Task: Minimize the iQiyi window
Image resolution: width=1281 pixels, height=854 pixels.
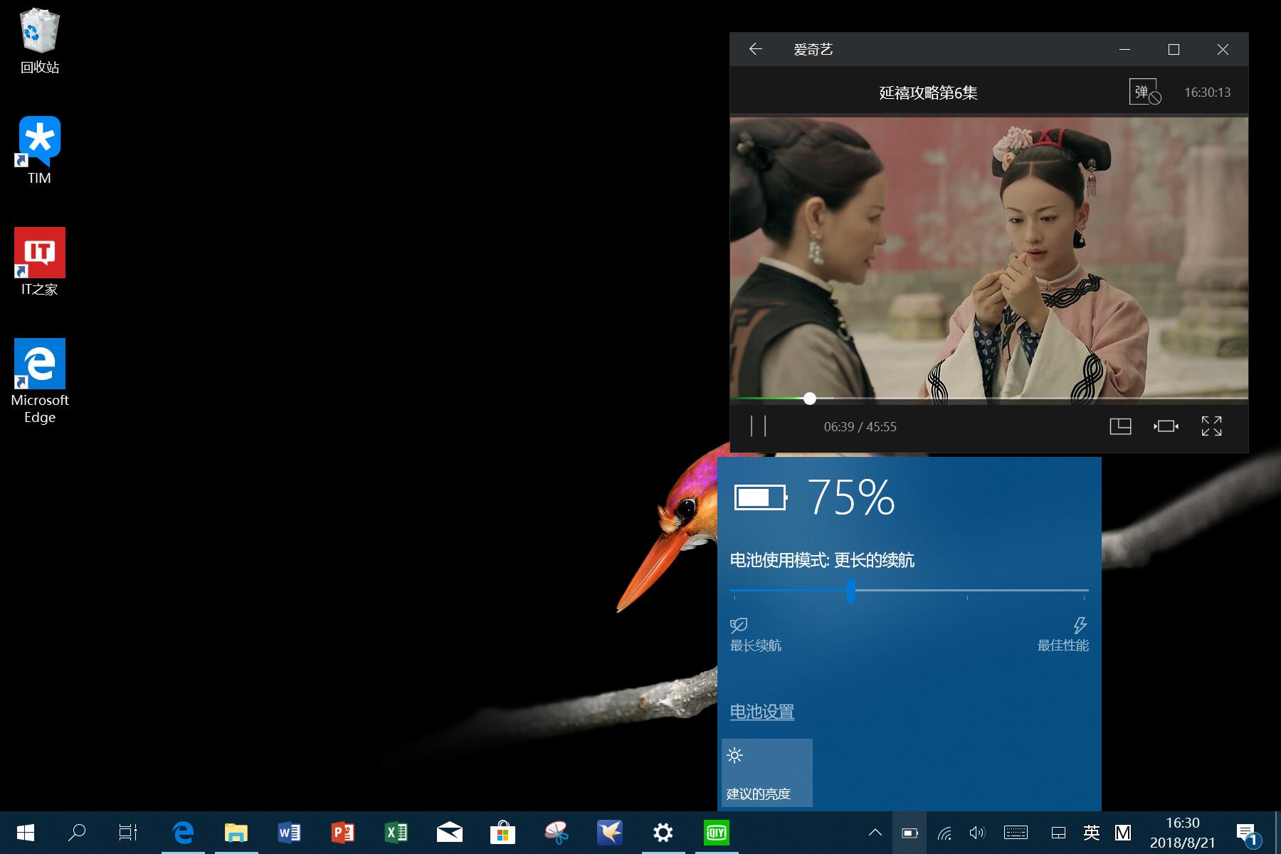Action: (x=1124, y=49)
